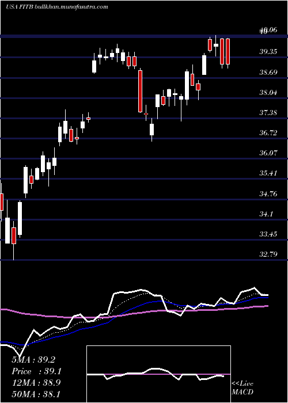This screenshot has height=403, width=288.
Task: Click the <<Live MACD label
Action: pyautogui.click(x=242, y=388)
